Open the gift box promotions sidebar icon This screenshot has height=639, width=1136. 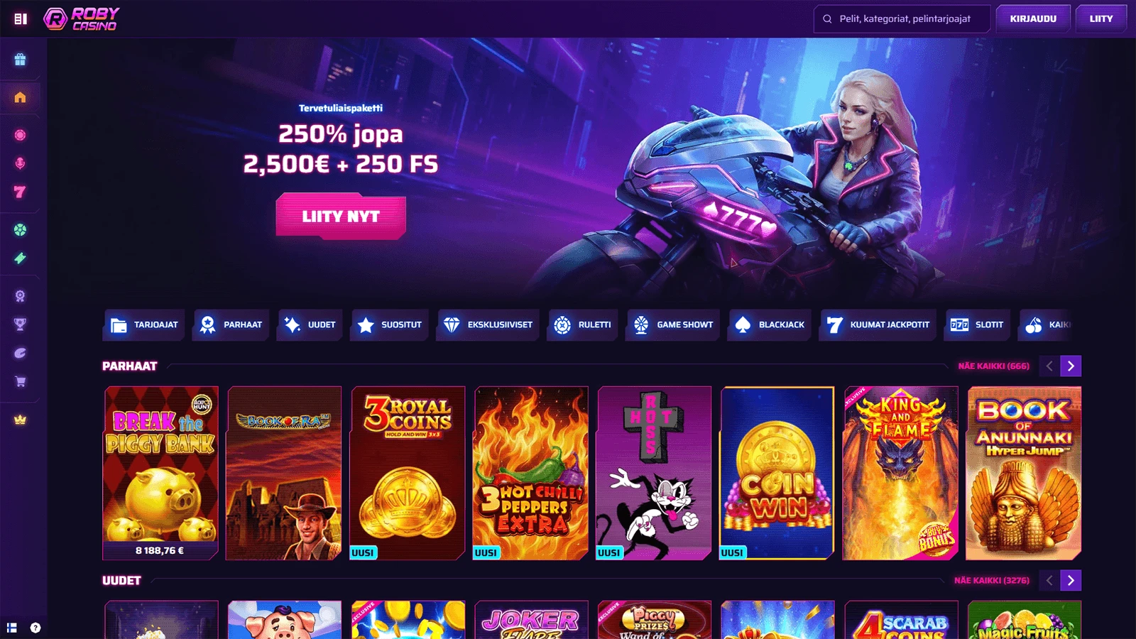pyautogui.click(x=20, y=60)
